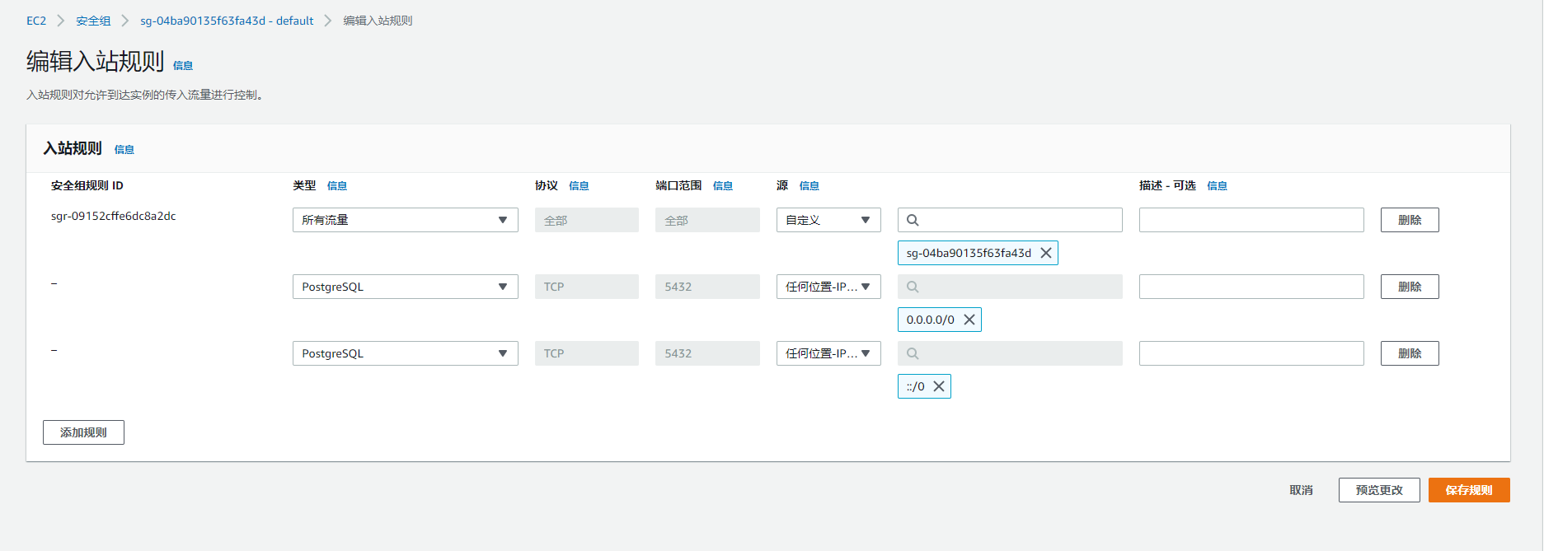1544x551 pixels.
Task: Remove the 0.0.0.0/0 source tag
Action: [x=969, y=320]
